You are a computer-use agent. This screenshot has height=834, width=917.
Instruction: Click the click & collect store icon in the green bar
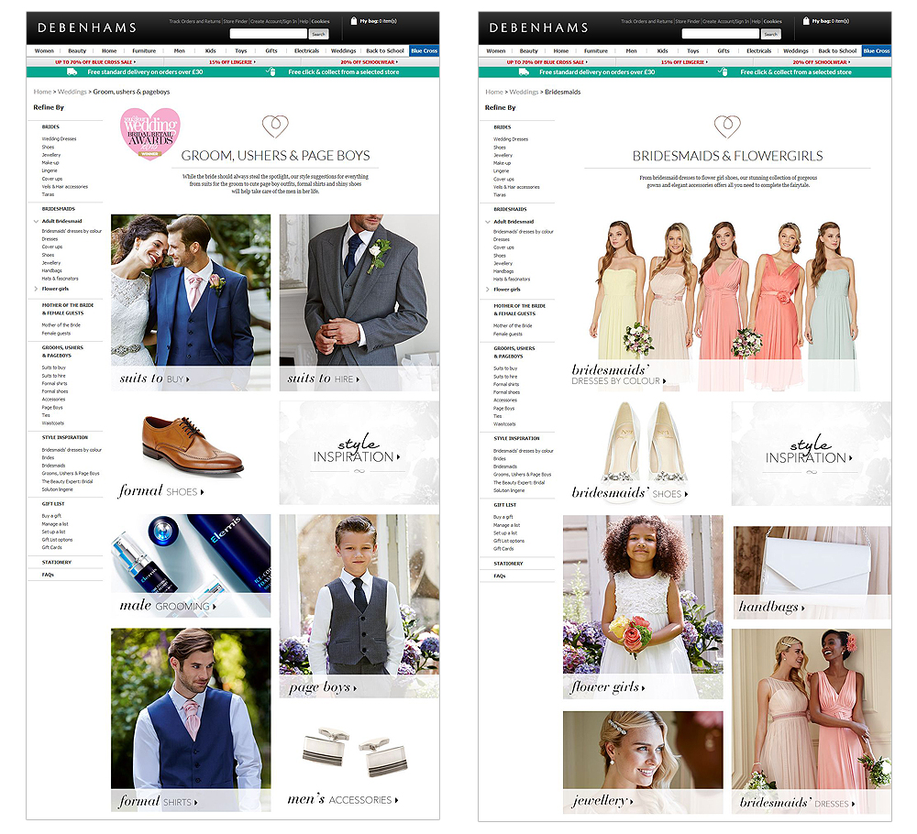tap(269, 71)
